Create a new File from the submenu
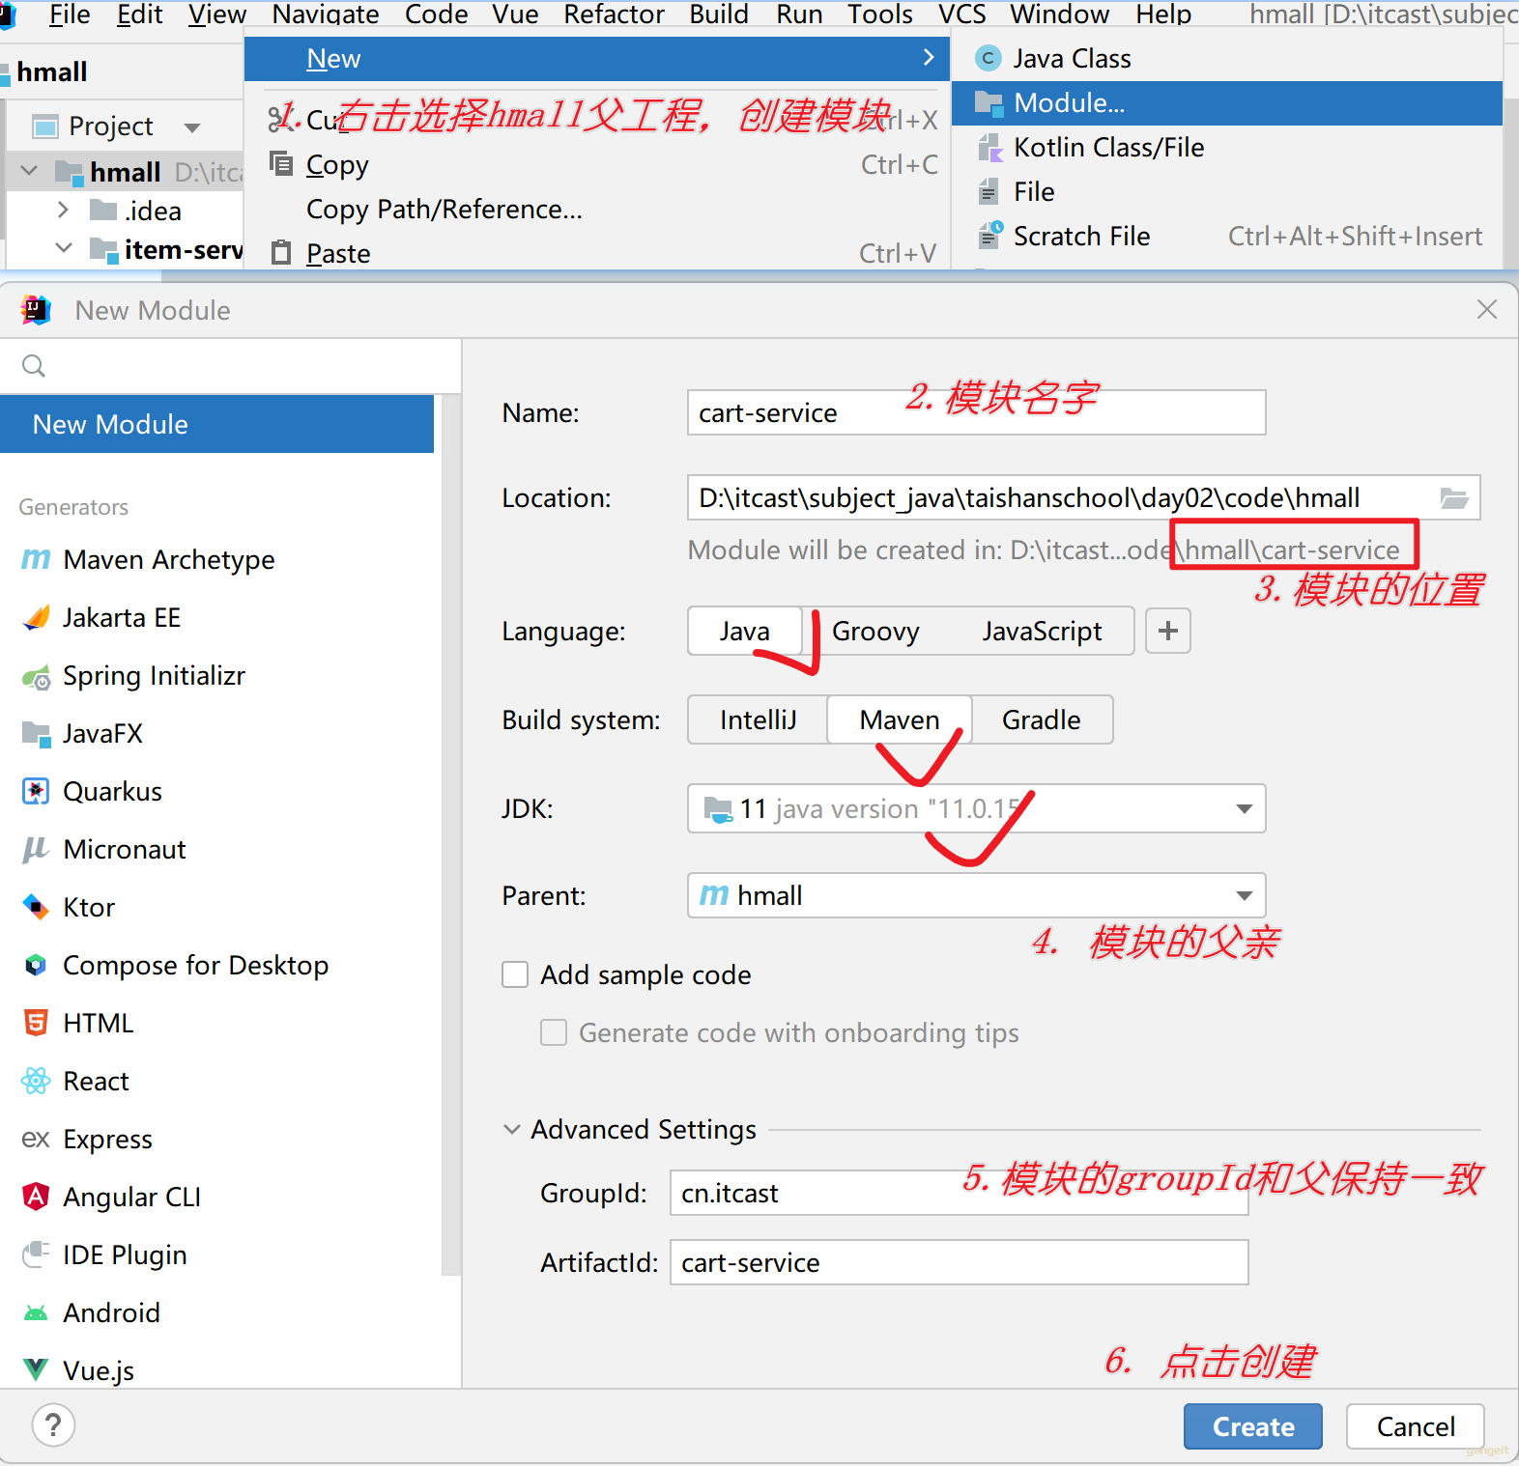Viewport: 1519px width, 1466px height. point(1227,192)
